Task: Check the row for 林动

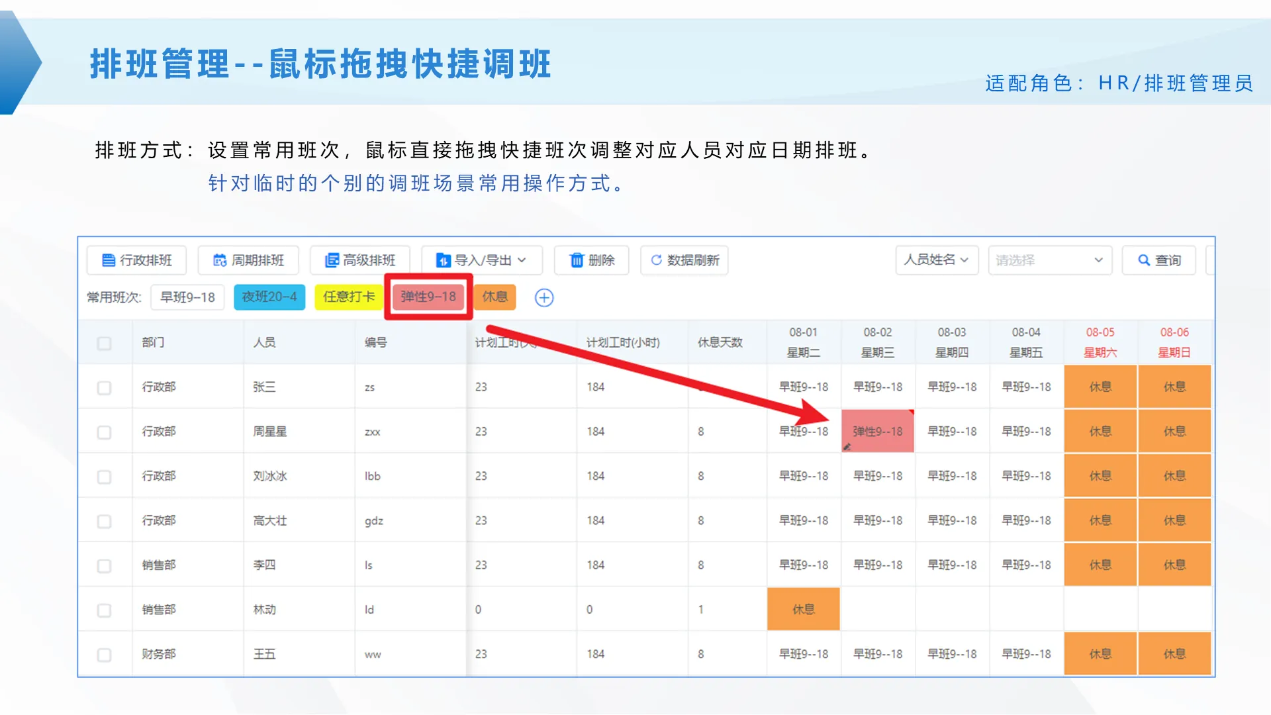Action: pos(104,610)
